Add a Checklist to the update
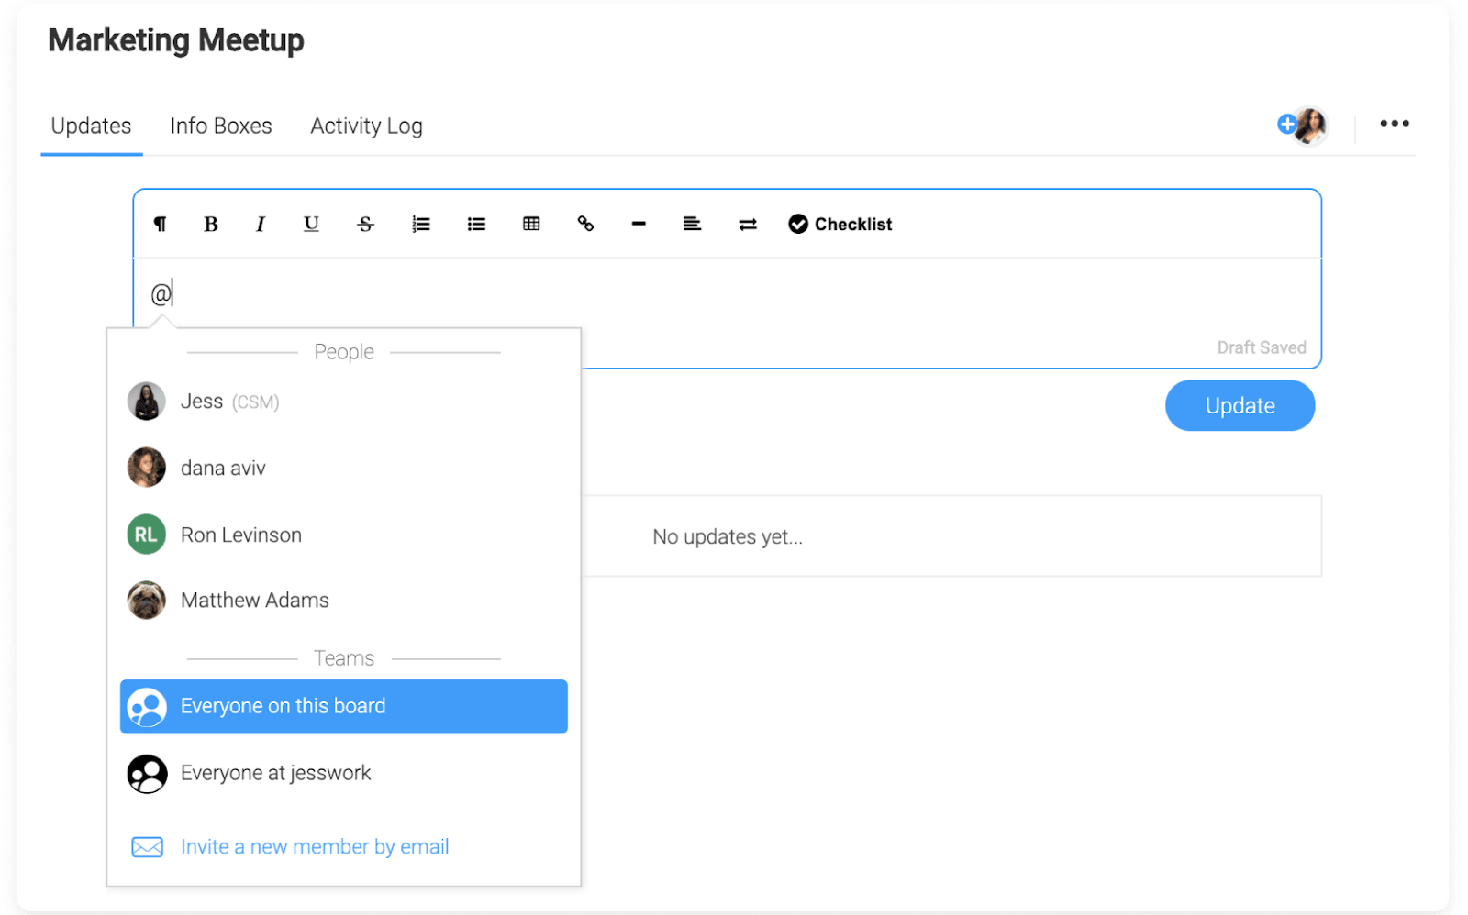Screen dimensions: 1468x915 (840, 224)
